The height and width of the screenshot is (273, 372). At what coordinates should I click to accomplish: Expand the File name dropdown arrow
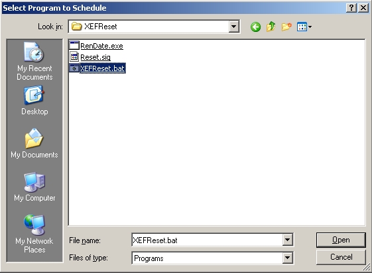(287, 240)
